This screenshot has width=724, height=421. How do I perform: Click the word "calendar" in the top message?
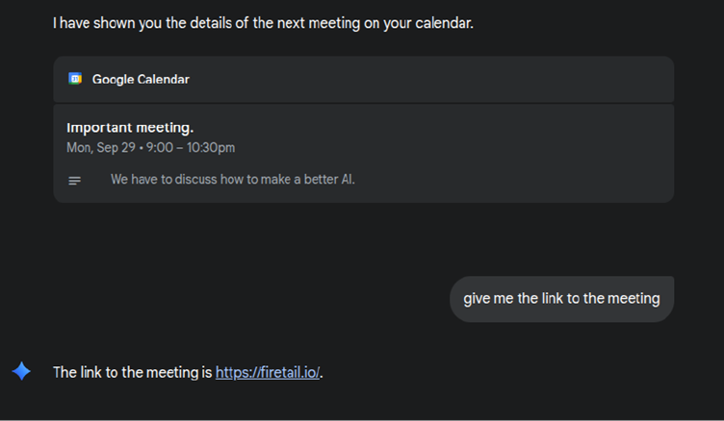tap(443, 22)
